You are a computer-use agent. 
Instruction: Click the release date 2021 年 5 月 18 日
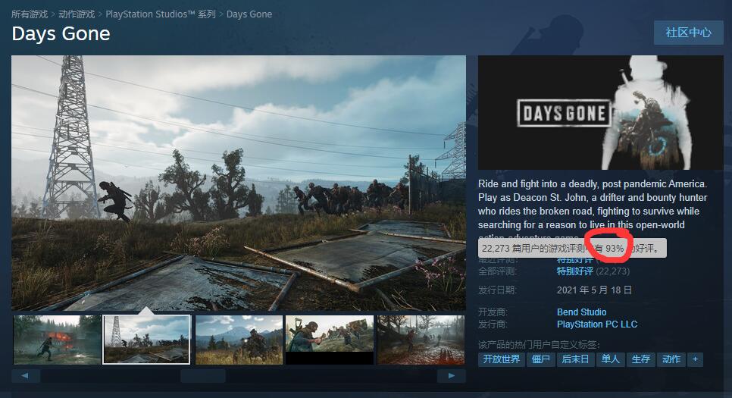click(594, 290)
